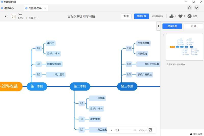Click the 下载 download button

pyautogui.click(x=126, y=16)
